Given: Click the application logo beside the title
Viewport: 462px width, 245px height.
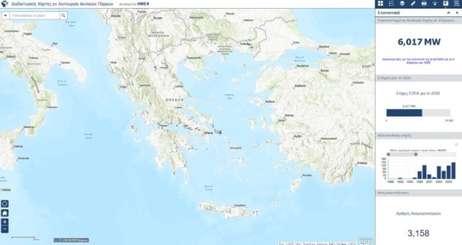Looking at the screenshot, I should pyautogui.click(x=5, y=4).
